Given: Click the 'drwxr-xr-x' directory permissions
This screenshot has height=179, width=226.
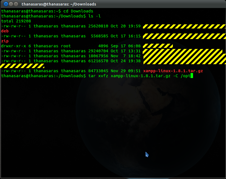Looking at the screenshot, I should click(x=14, y=46).
